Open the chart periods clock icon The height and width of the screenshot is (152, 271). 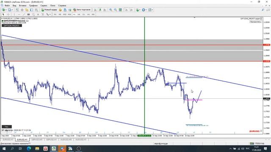point(143,10)
